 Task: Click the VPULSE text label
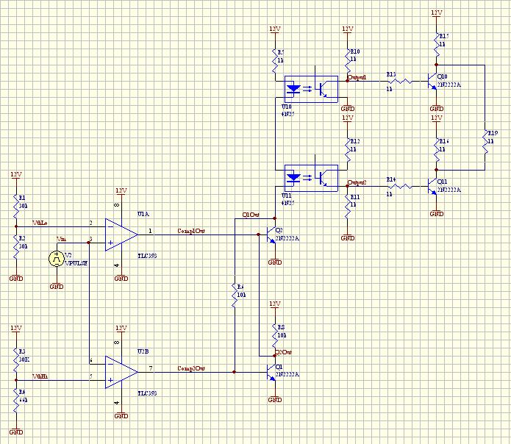[x=76, y=263]
